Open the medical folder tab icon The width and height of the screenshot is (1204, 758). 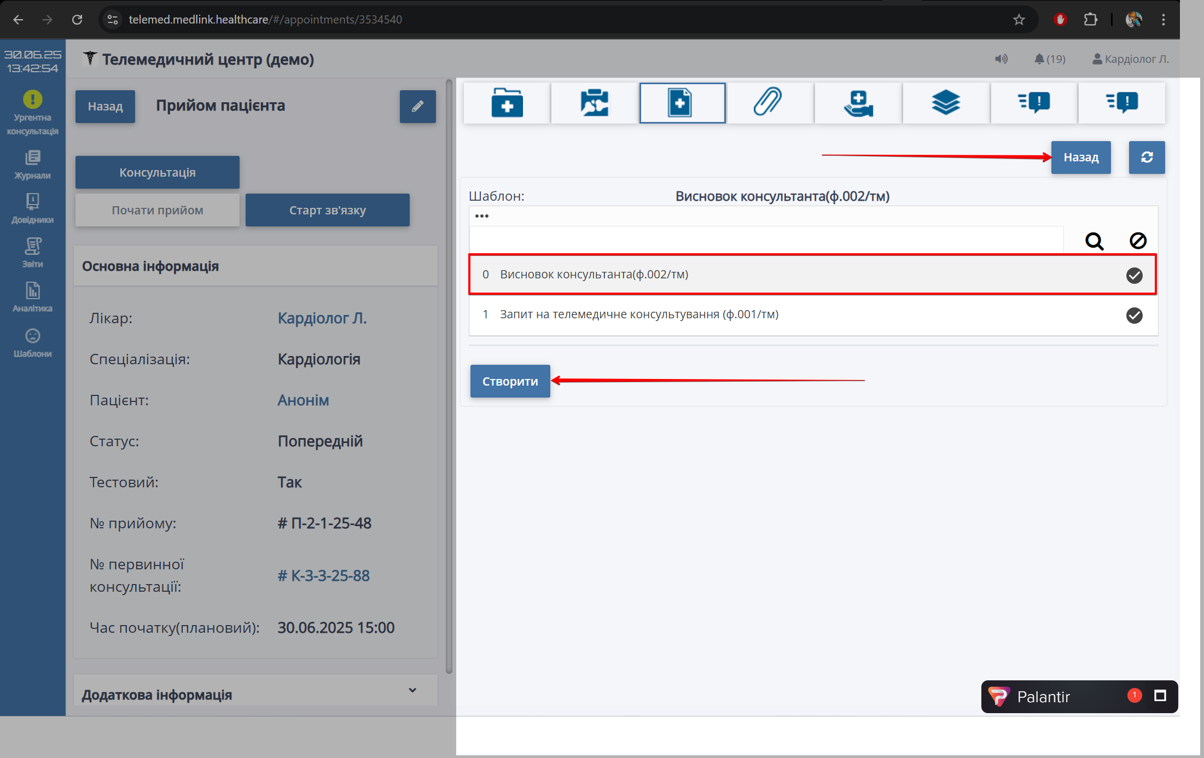[507, 103]
